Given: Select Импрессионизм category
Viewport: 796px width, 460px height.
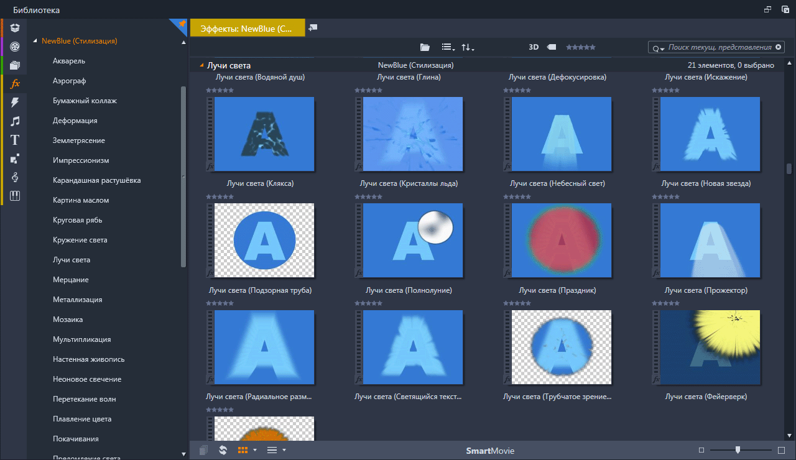Looking at the screenshot, I should coord(81,160).
